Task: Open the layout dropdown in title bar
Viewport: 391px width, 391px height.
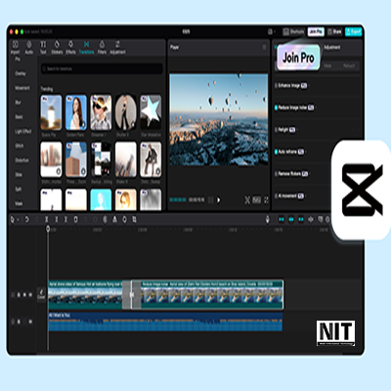Action: [271, 31]
